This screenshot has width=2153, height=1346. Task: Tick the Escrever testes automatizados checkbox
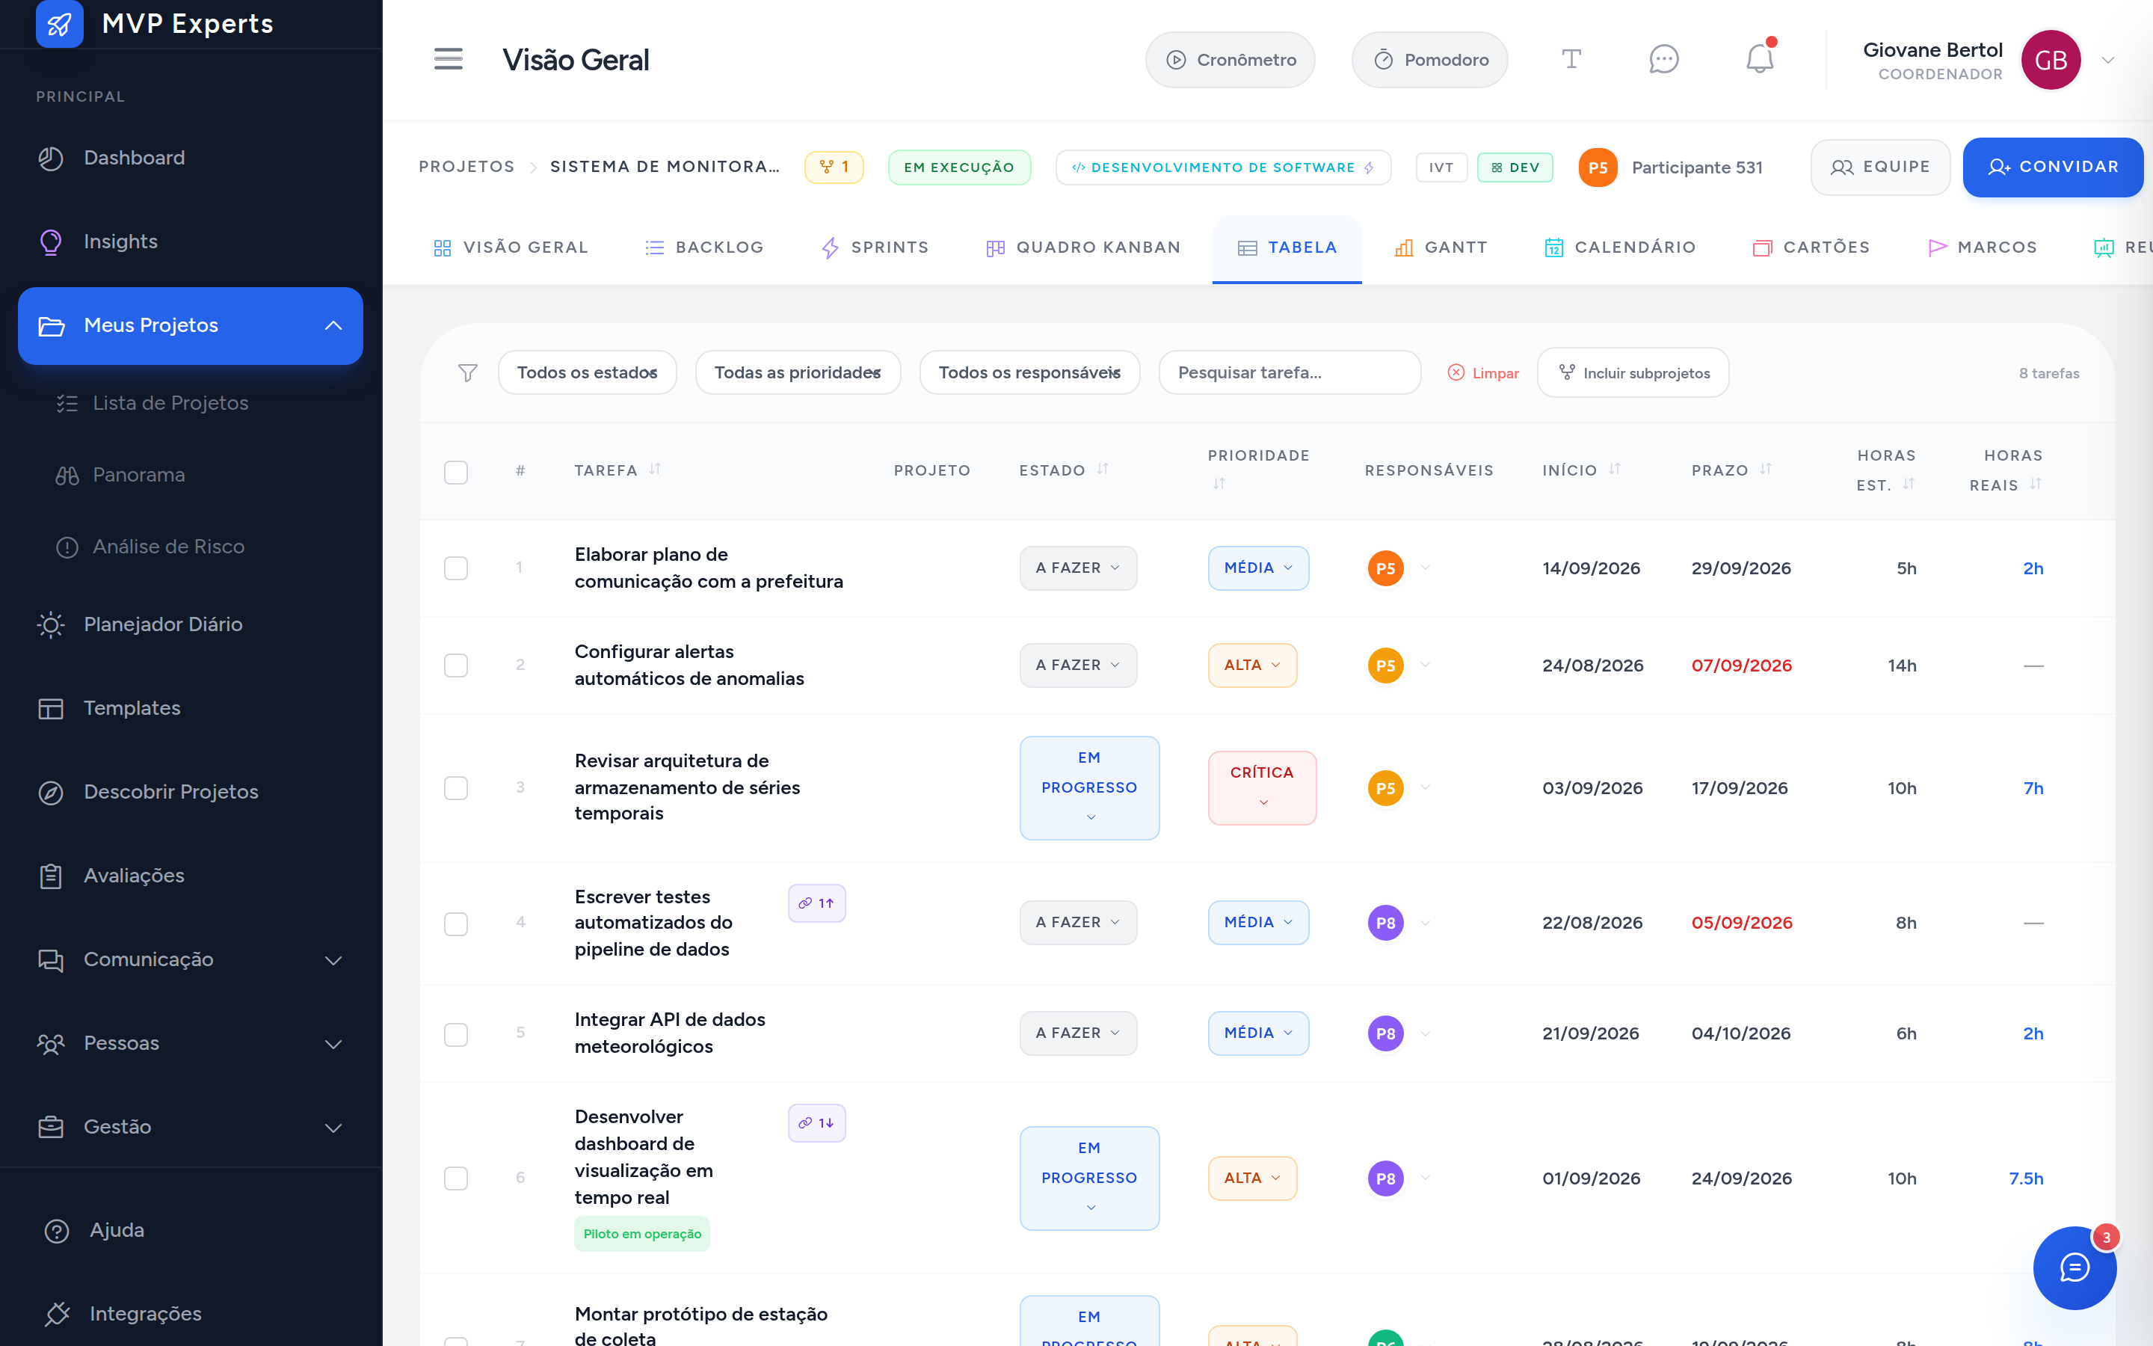pos(457,924)
